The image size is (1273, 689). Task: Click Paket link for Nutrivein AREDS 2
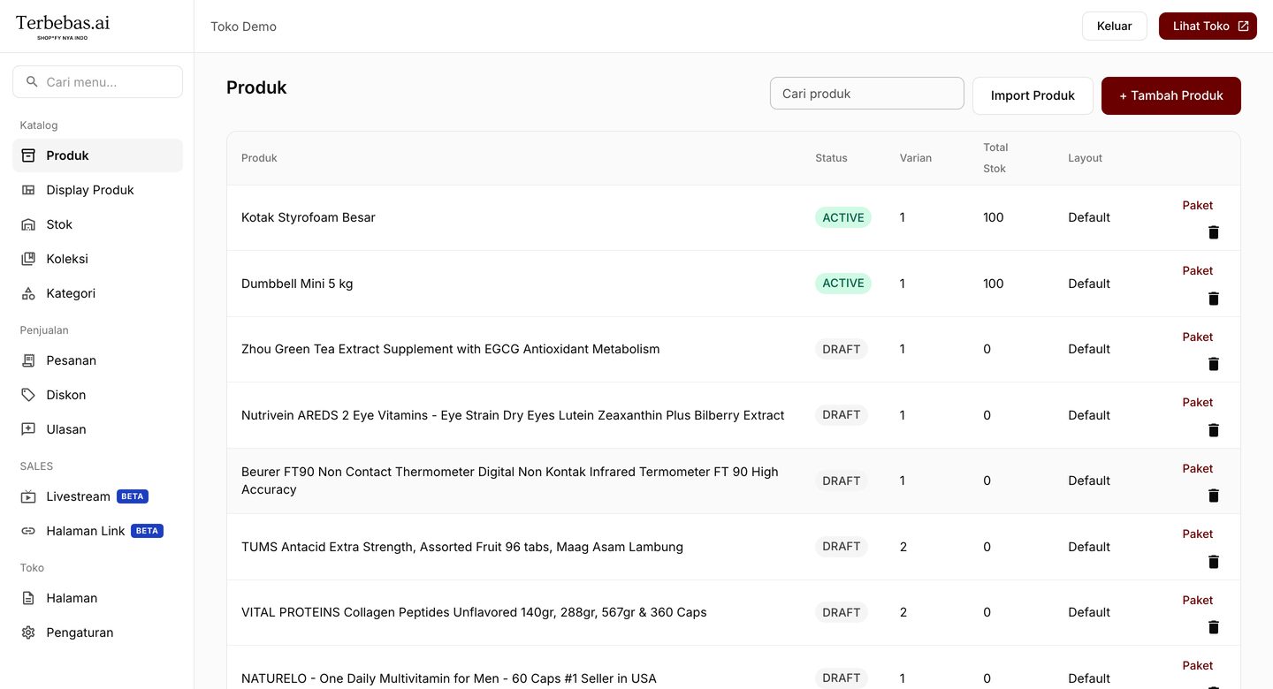click(x=1198, y=402)
